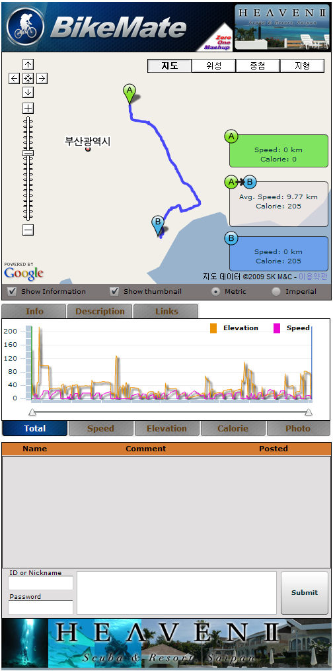The height and width of the screenshot is (671, 333).
Task: Switch map to 위성 satellite view
Action: [213, 66]
